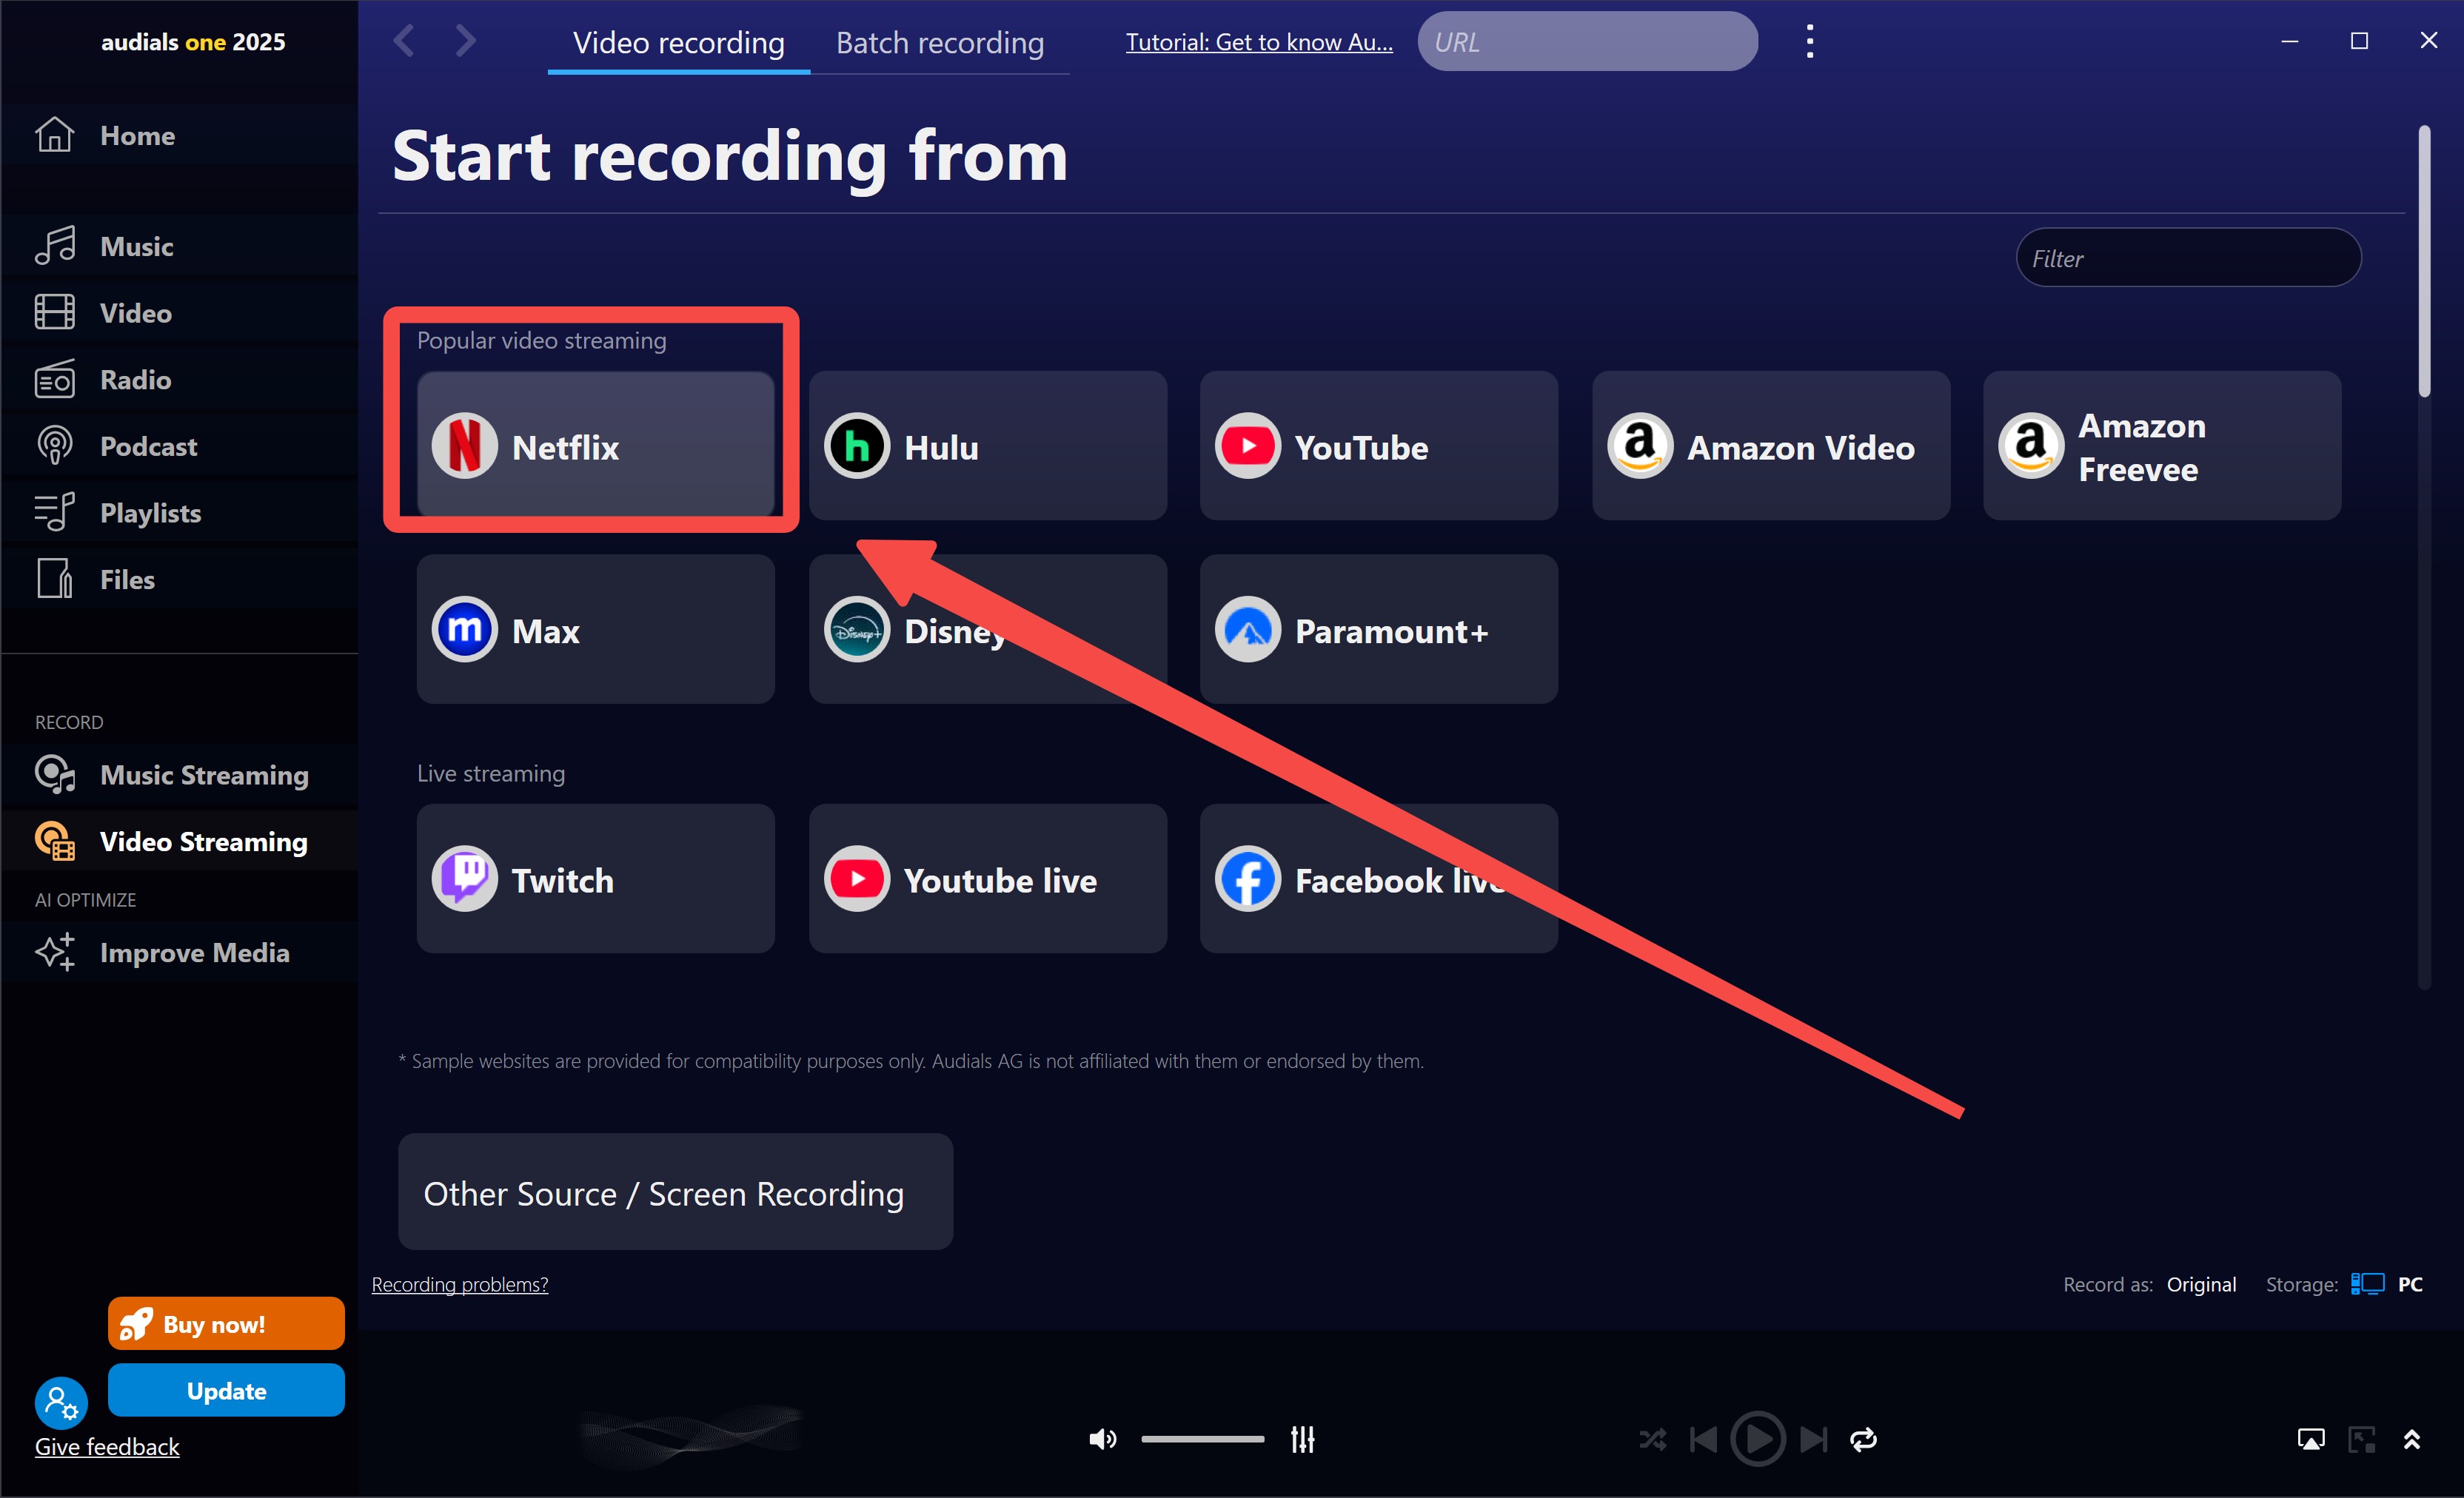Open the equalizer settings icon
Screen dimensions: 2464x1498
1302,1439
